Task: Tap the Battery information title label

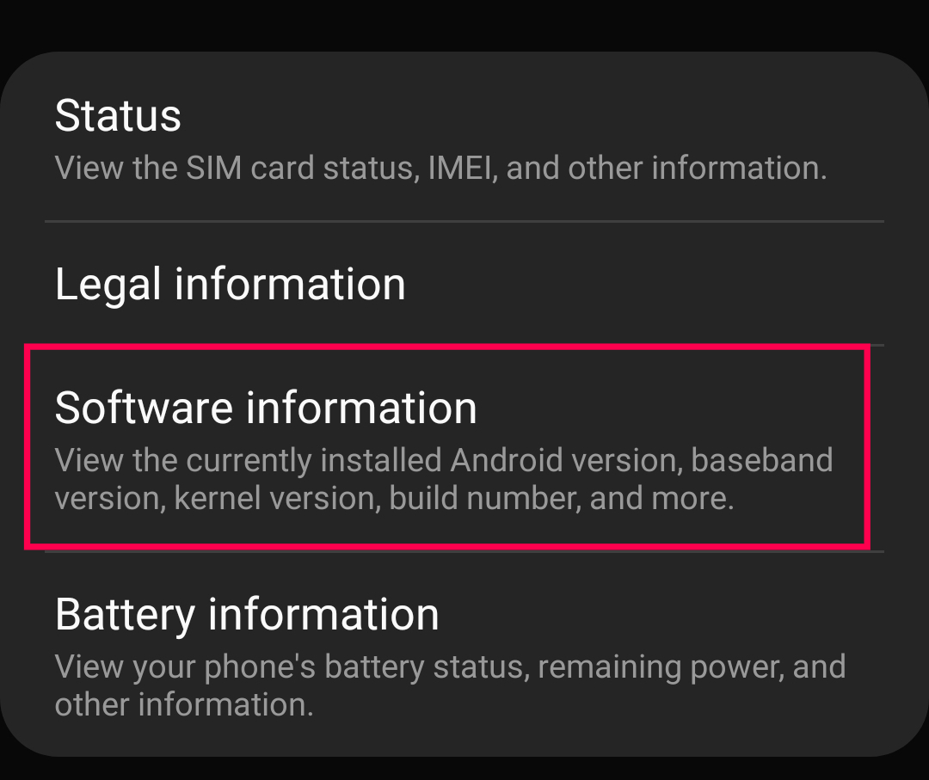Action: (x=246, y=613)
